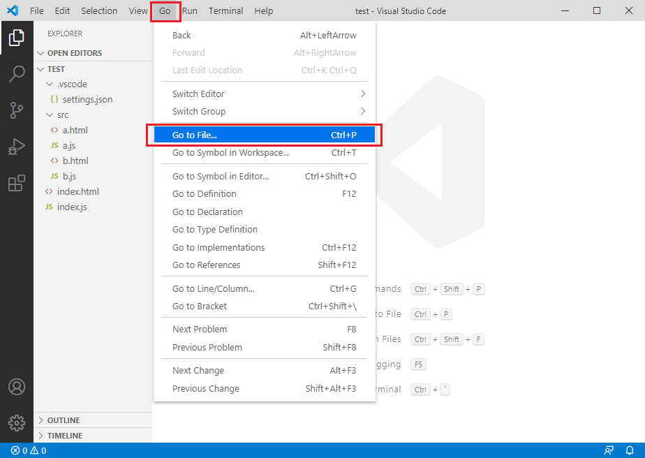Click the HTML icon beside a.html
This screenshot has width=645, height=458.
coord(54,130)
